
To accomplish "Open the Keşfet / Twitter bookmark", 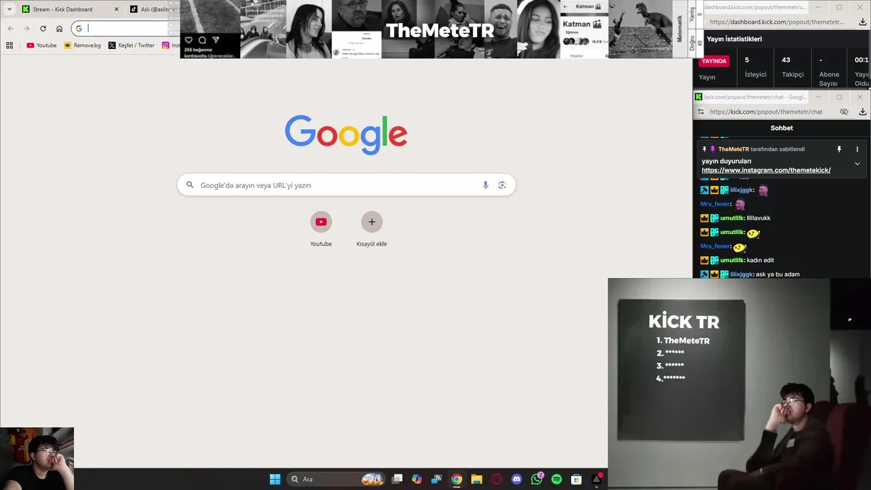I will [x=131, y=46].
